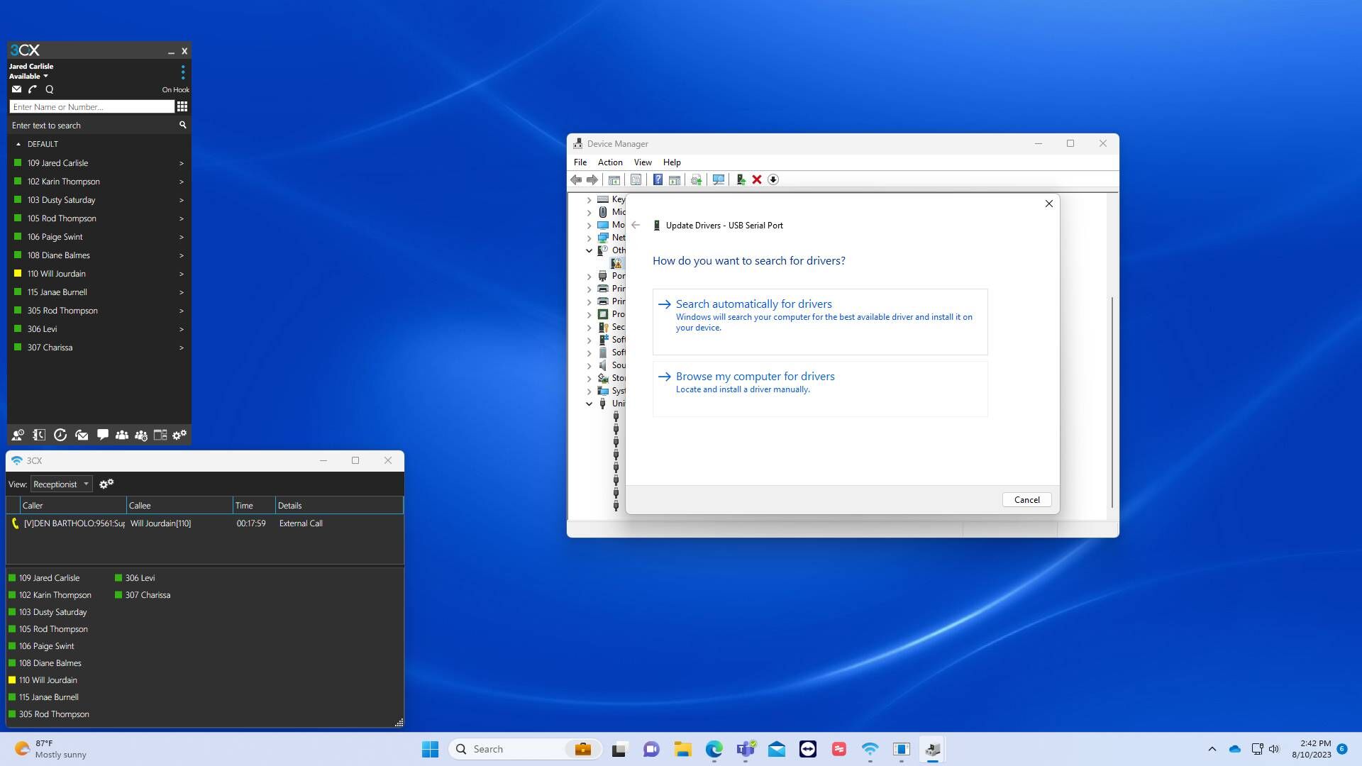
Task: Click Time column header in switchboard
Action: point(254,506)
